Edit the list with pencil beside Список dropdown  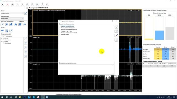(26, 13)
